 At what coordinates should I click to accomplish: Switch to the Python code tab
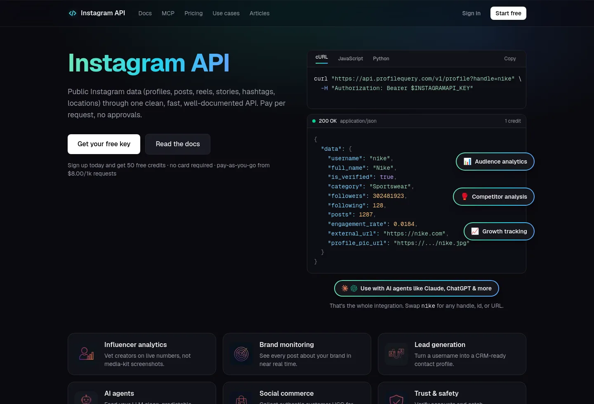click(x=381, y=59)
